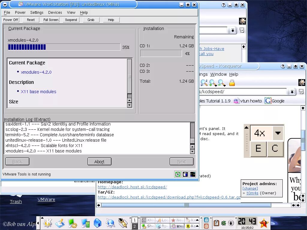Open the address bar history dropdown
The image size is (307, 230).
tap(292, 92)
